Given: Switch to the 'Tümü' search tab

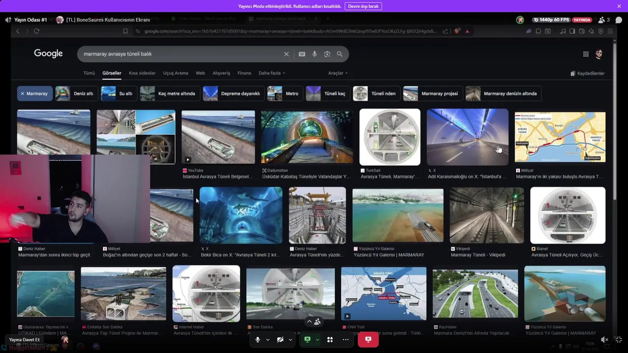Looking at the screenshot, I should [x=89, y=73].
